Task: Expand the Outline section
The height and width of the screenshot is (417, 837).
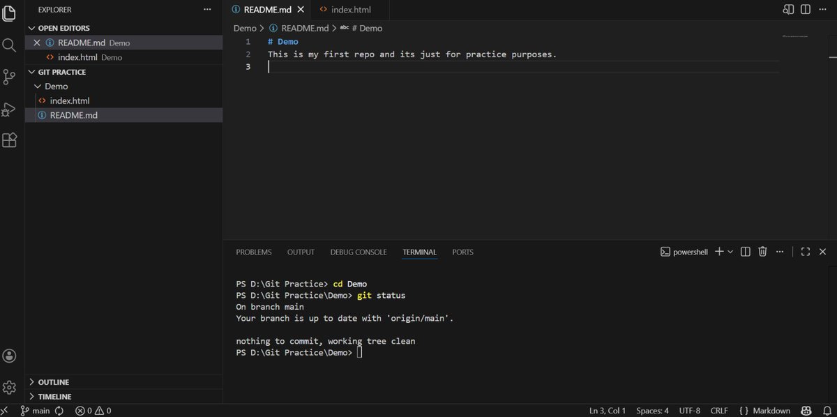Action: tap(53, 382)
